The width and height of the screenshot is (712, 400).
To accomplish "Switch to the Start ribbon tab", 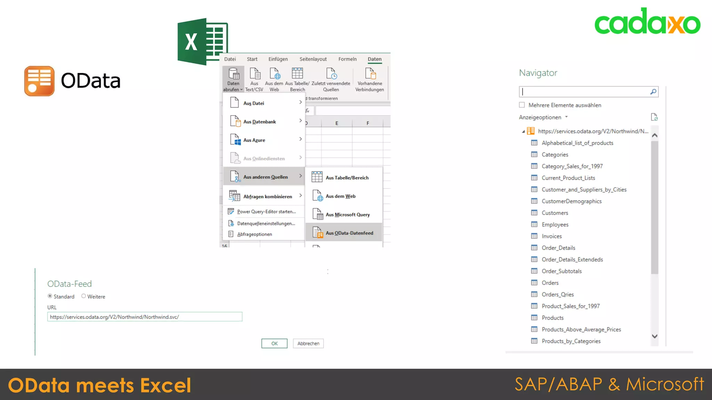I will 252,59.
